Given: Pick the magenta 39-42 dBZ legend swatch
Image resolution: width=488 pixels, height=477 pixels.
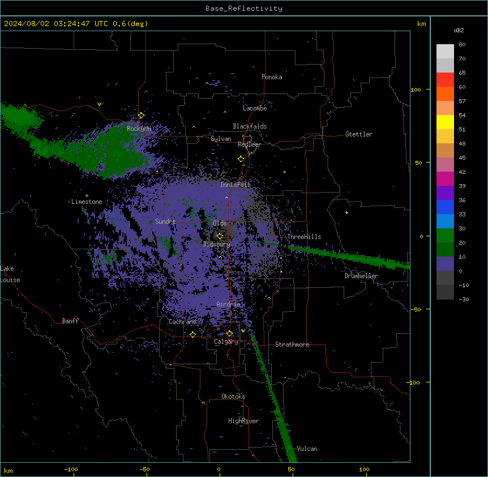Looking at the screenshot, I should [x=445, y=178].
